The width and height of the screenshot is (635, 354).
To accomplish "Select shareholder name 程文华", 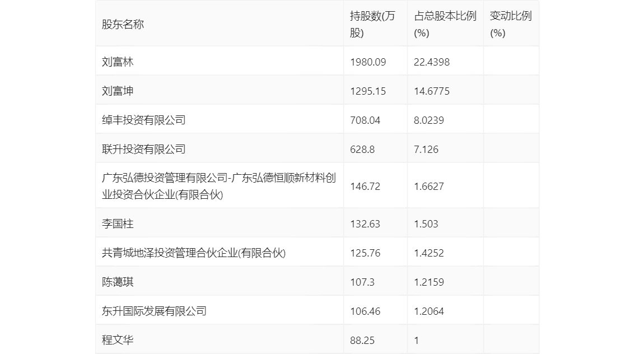I will tap(118, 340).
